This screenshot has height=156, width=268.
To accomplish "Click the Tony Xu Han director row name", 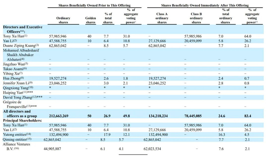I will (15, 36).
